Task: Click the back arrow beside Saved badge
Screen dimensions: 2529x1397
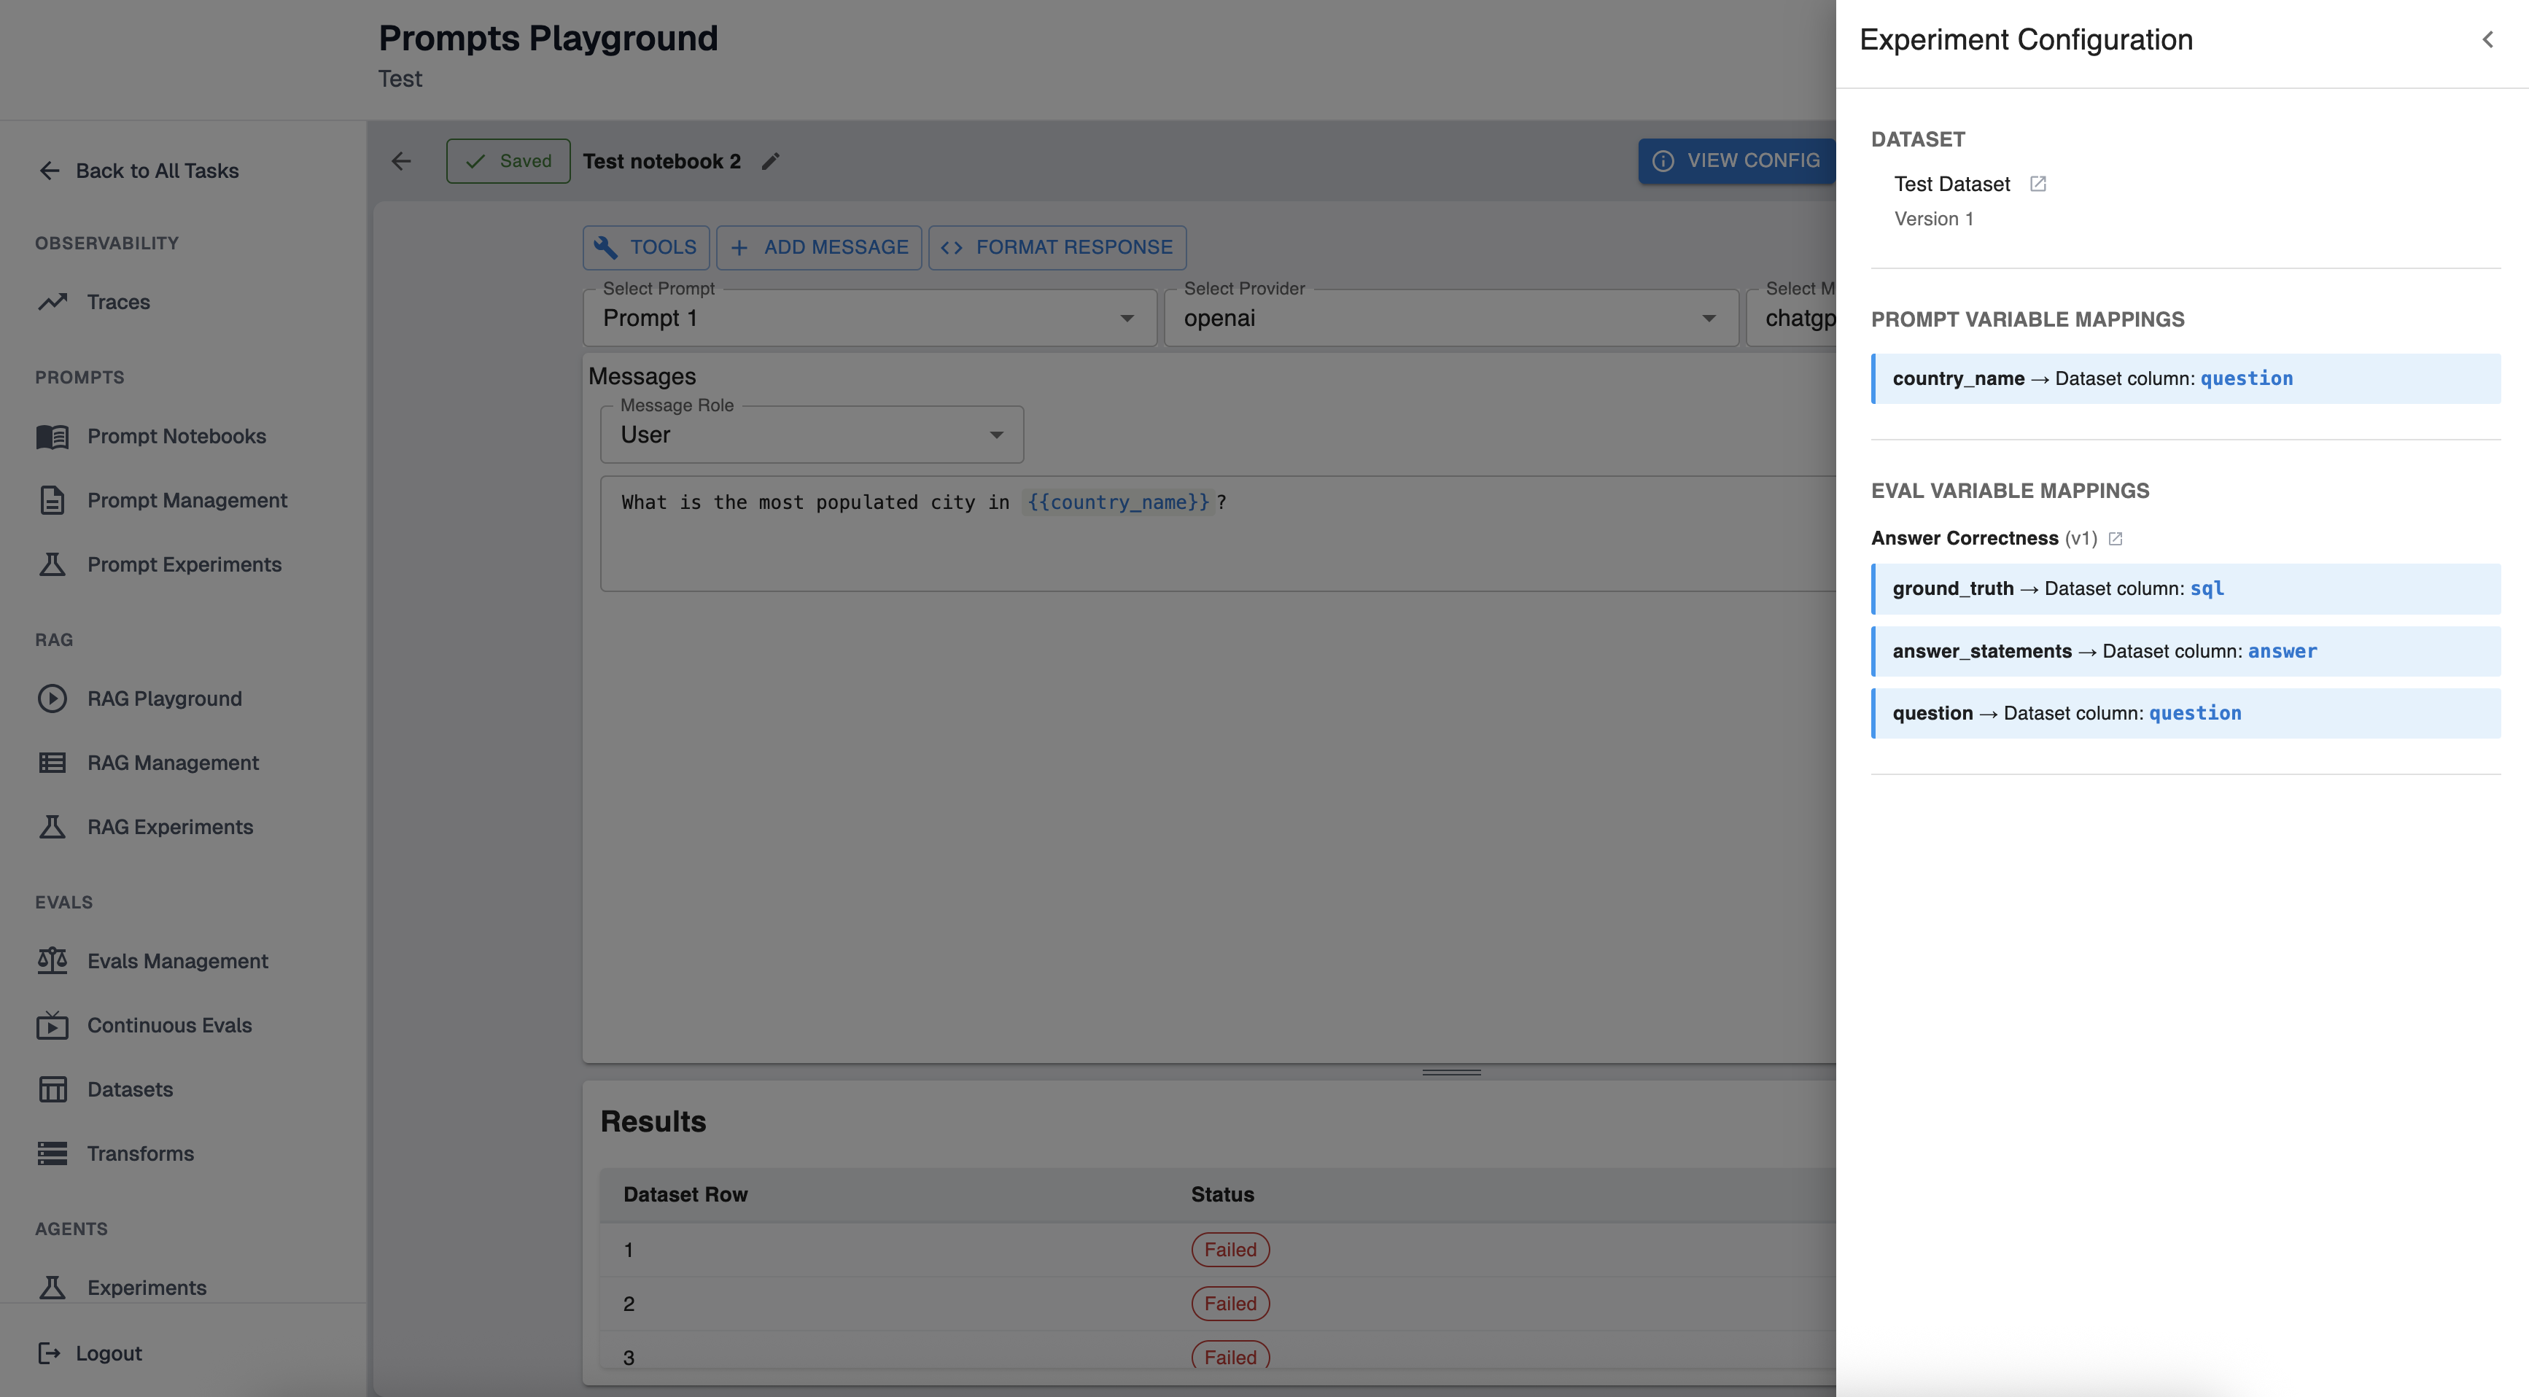Action: (402, 161)
